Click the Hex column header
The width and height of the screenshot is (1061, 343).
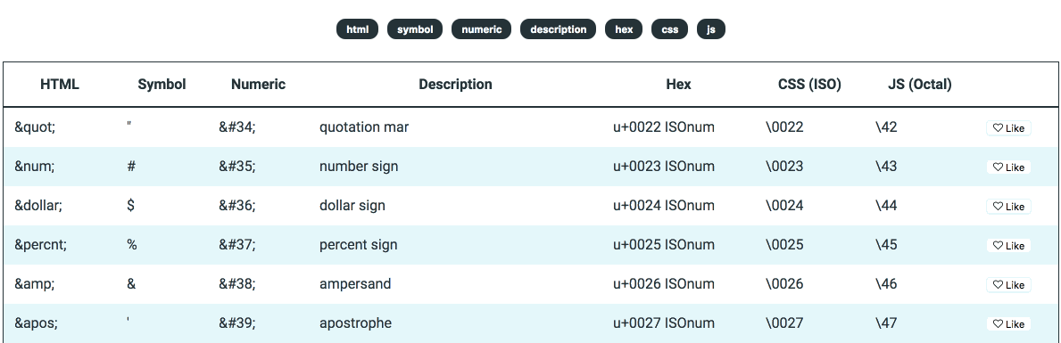tap(679, 85)
